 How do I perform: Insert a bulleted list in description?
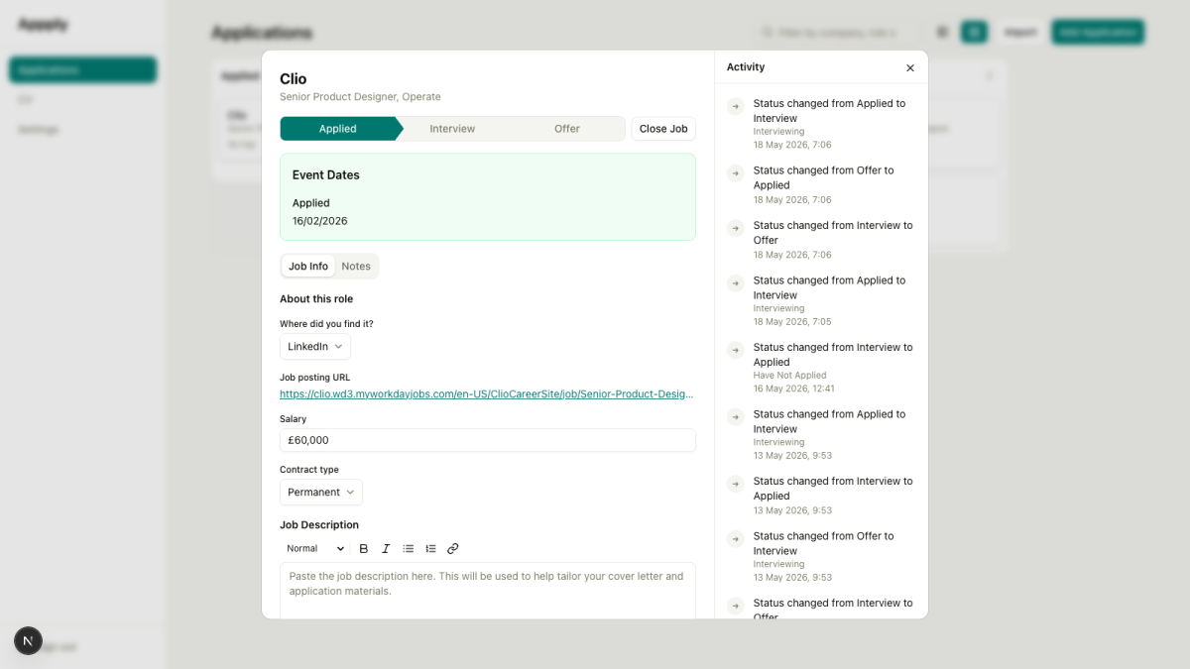point(409,548)
